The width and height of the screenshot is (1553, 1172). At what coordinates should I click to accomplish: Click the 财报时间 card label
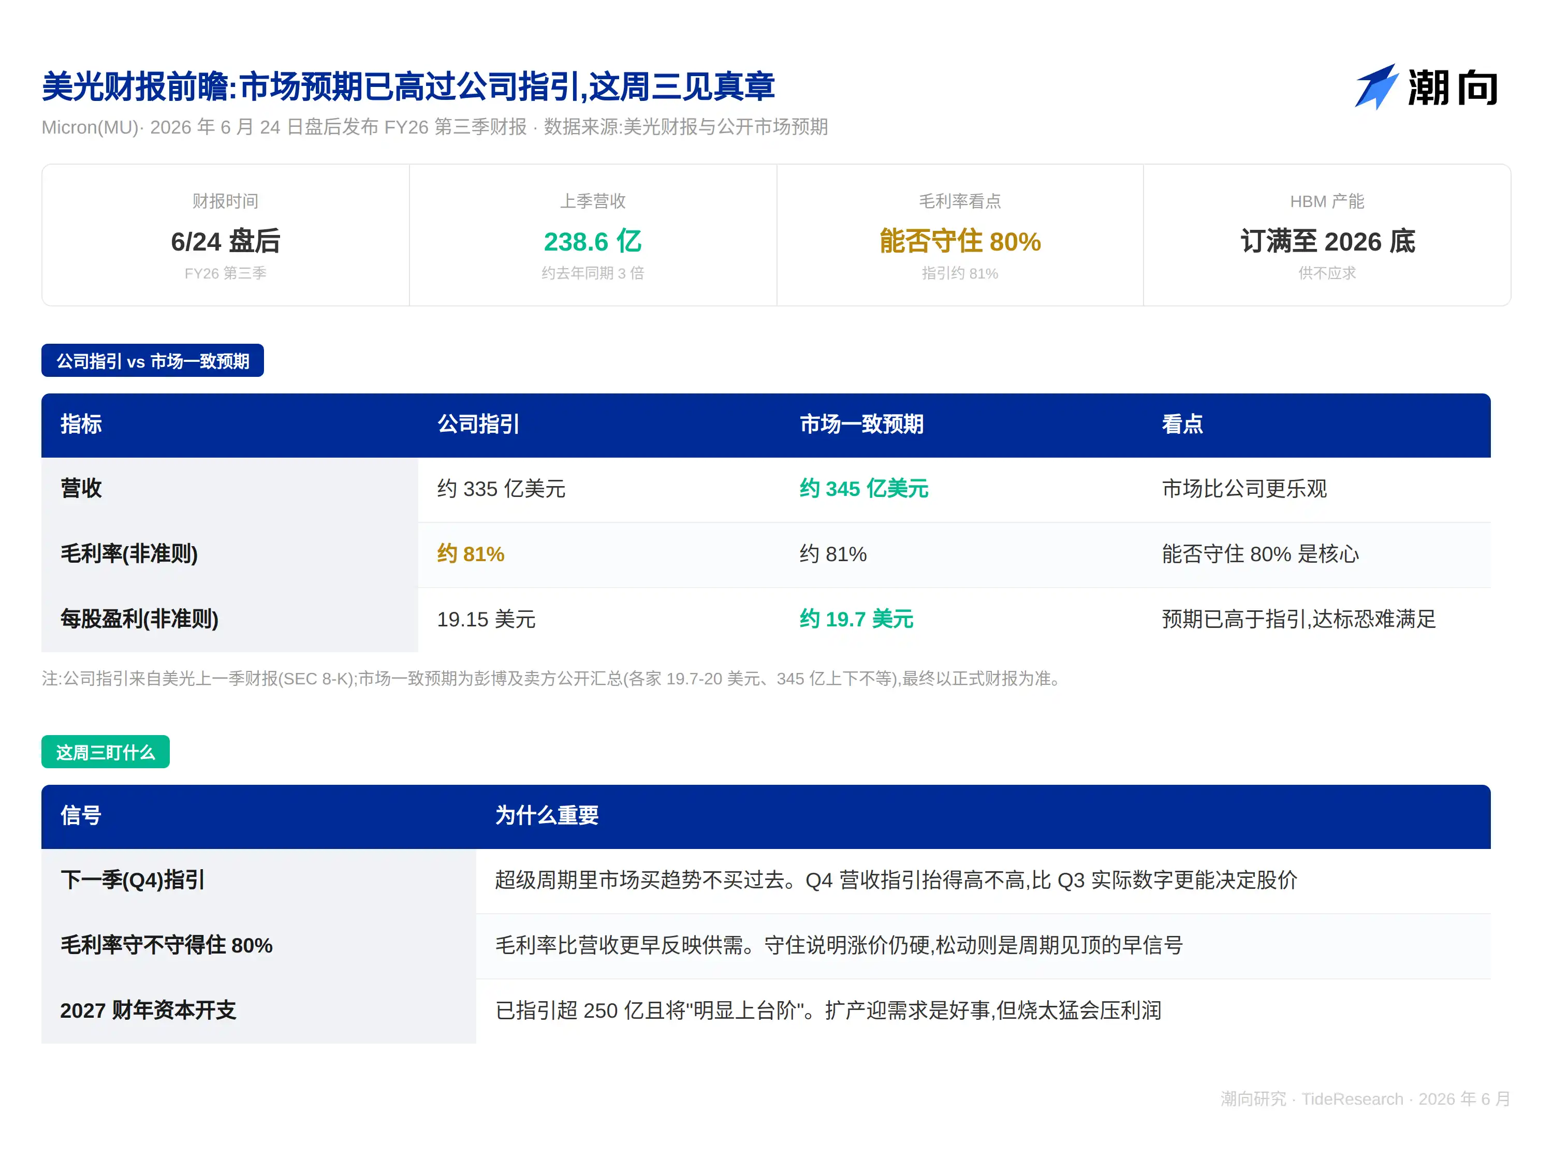[225, 201]
